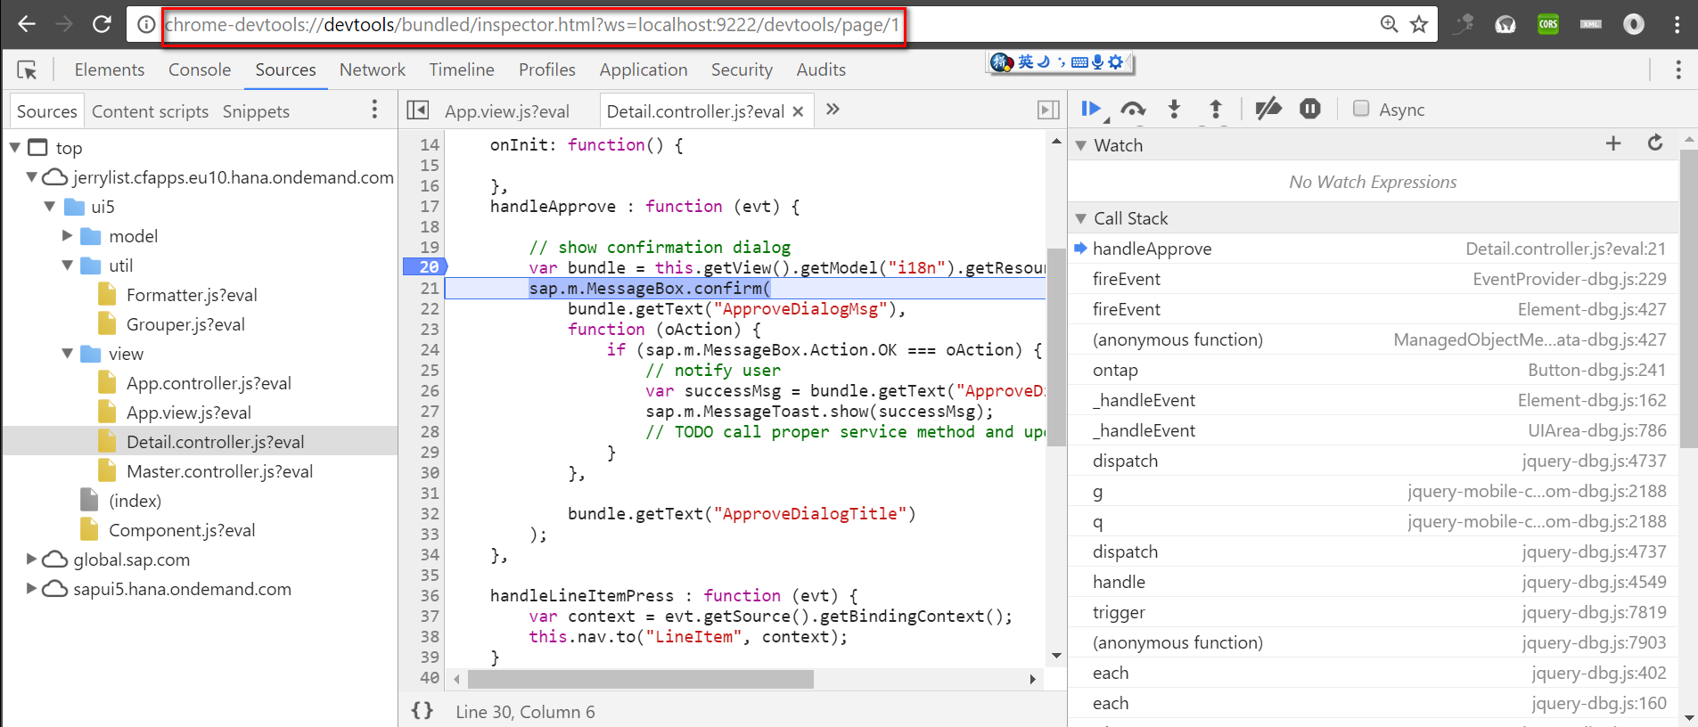Select fireEvent EventProvider-dbg.js:229 call frame
The height and width of the screenshot is (727, 1698).
1373,279
